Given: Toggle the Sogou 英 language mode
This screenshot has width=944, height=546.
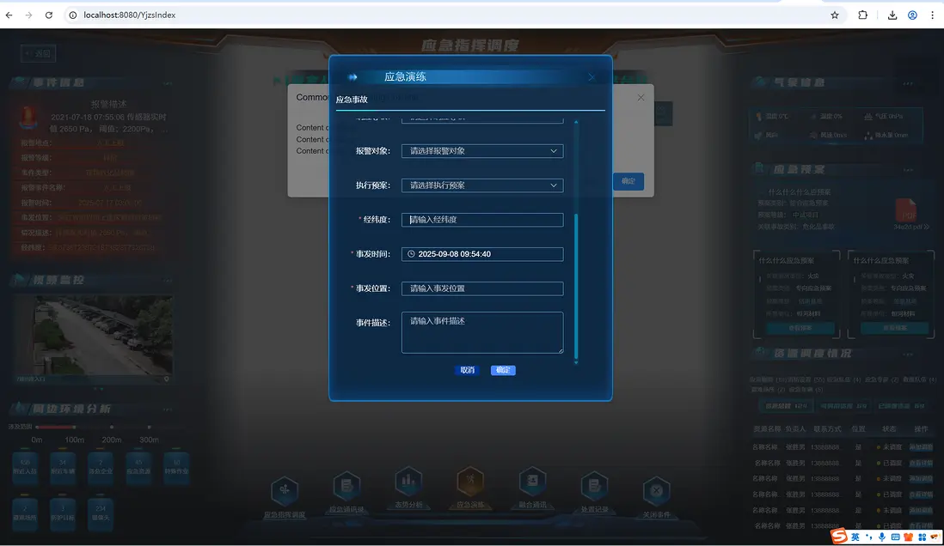Looking at the screenshot, I should point(855,537).
